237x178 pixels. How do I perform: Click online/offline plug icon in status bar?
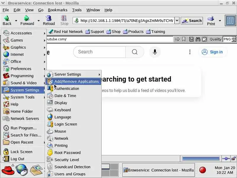pos(226,159)
